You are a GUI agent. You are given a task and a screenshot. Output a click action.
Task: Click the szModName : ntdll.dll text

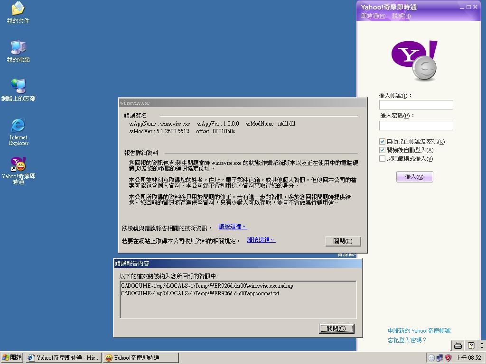pos(271,124)
